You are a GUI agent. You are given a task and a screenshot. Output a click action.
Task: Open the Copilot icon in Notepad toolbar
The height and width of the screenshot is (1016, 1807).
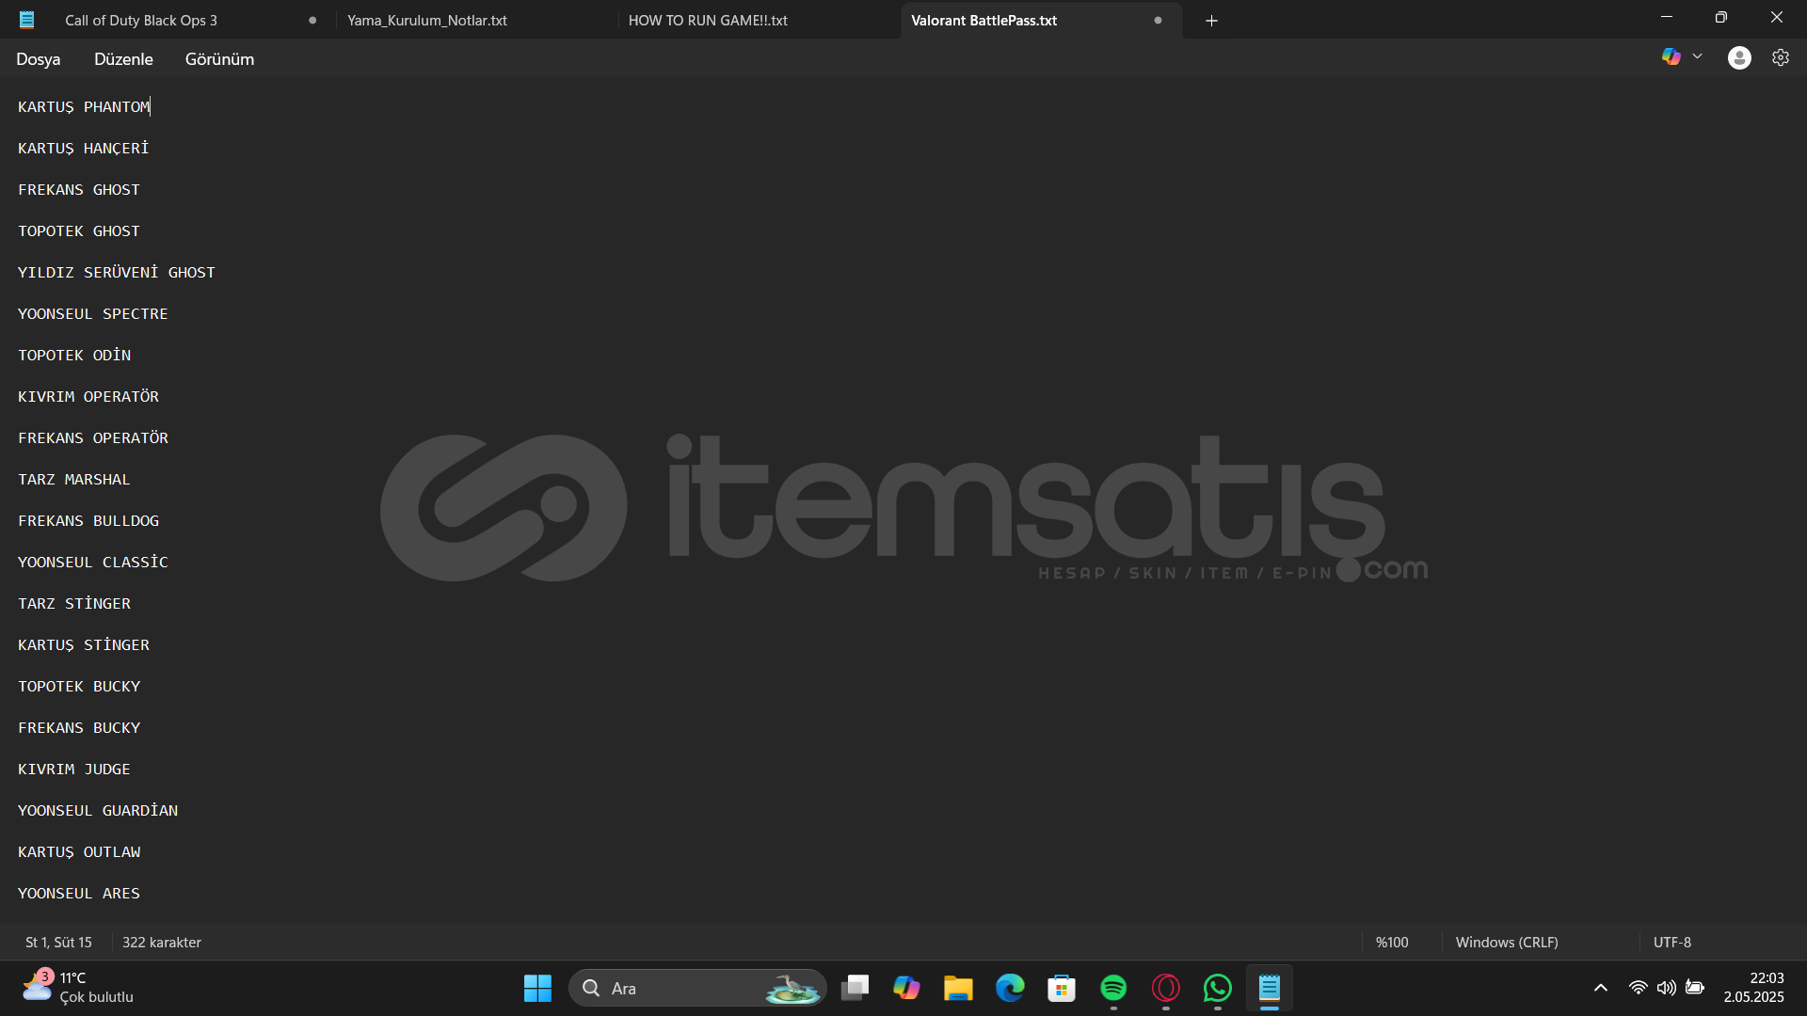point(1671,57)
